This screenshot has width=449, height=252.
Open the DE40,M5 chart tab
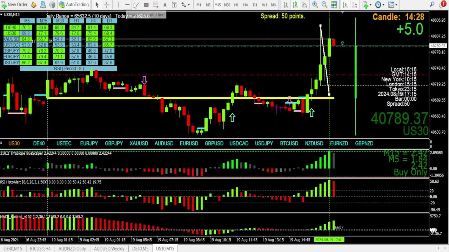tap(140, 248)
